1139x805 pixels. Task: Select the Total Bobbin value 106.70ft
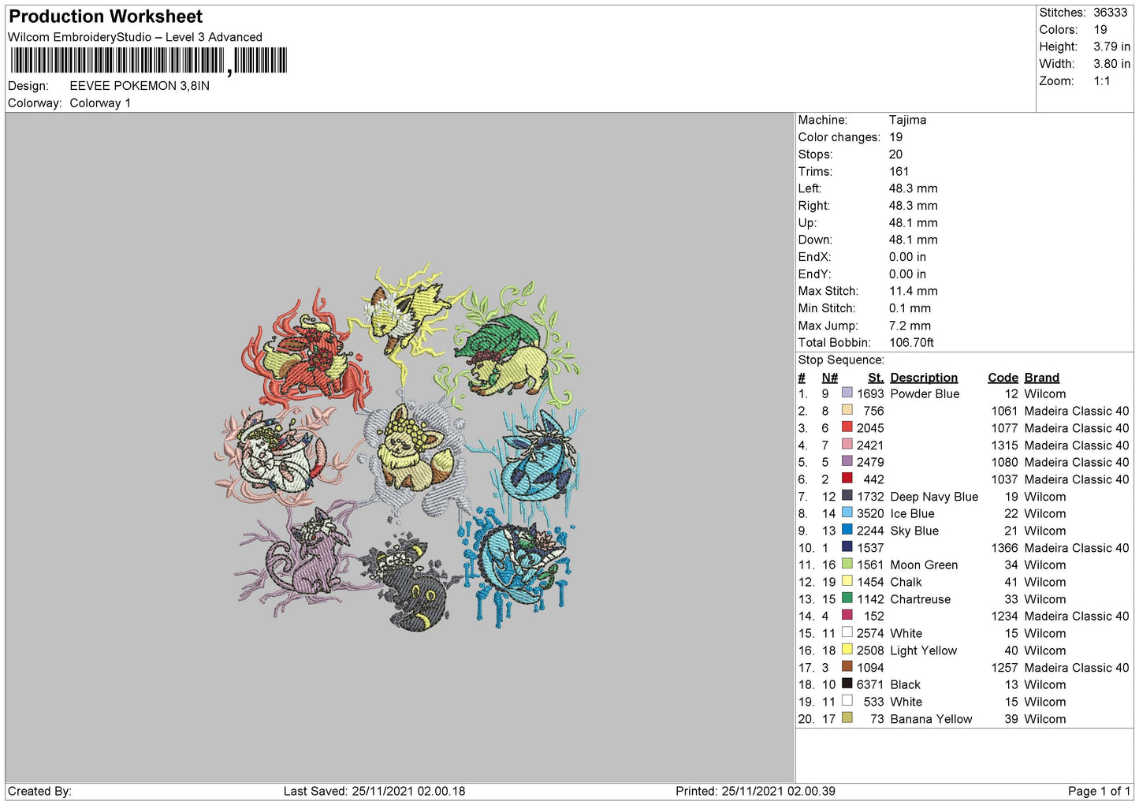(911, 343)
